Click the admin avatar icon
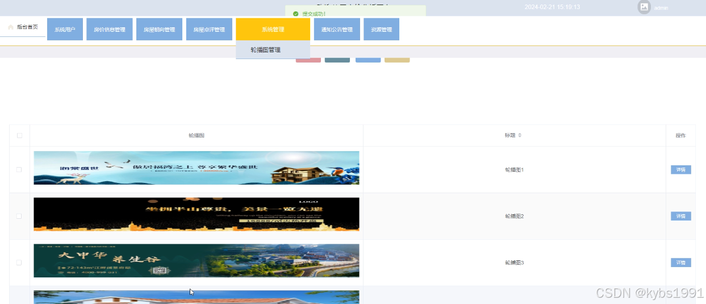Image resolution: width=706 pixels, height=304 pixels. click(x=644, y=7)
